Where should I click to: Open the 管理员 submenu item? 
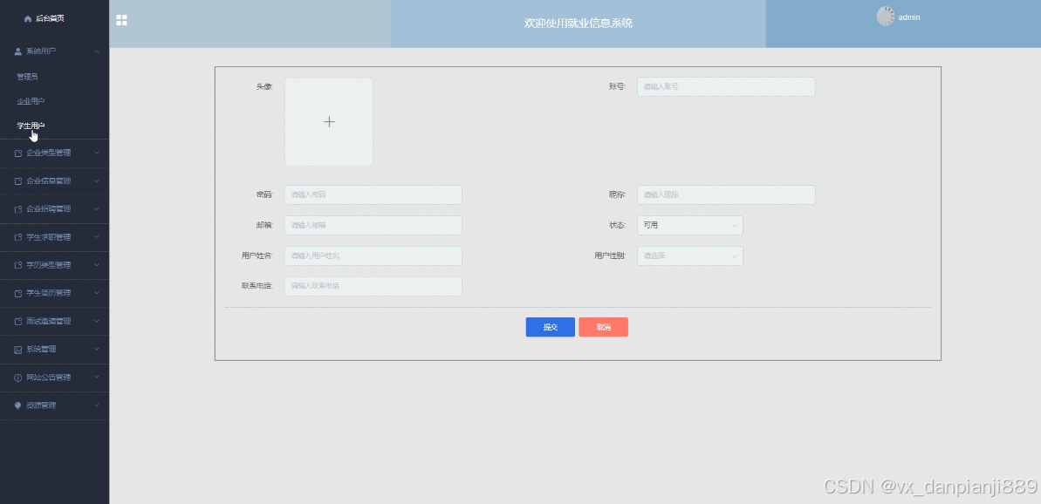tap(27, 77)
